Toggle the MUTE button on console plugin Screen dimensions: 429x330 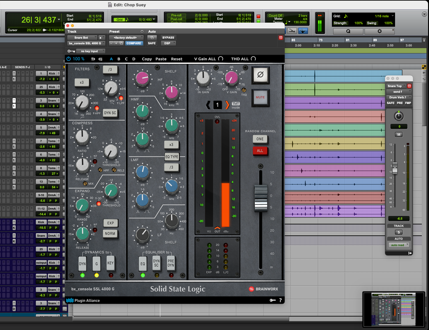[x=260, y=97]
